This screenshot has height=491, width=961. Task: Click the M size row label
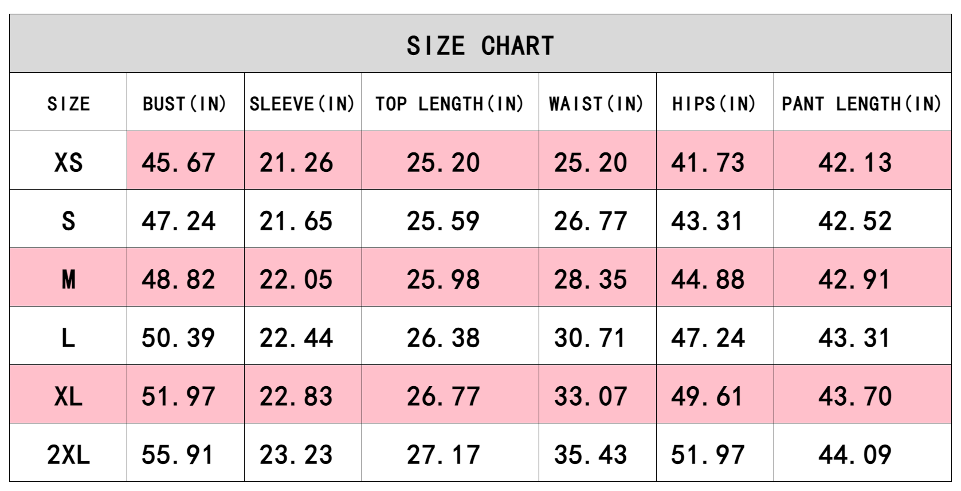click(68, 280)
